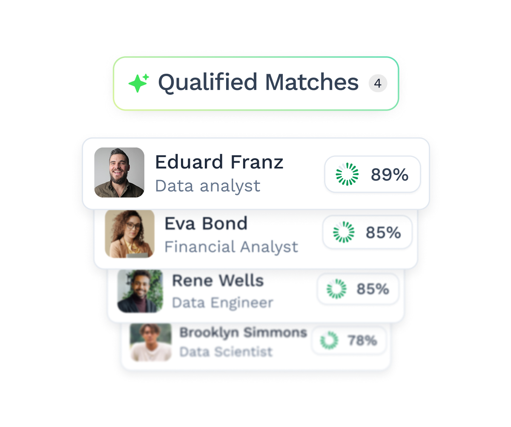511x427 pixels.
Task: Click the name Brooklyn Simmons
Action: pos(243,333)
